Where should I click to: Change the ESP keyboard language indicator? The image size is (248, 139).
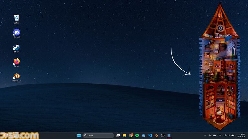[220, 135]
